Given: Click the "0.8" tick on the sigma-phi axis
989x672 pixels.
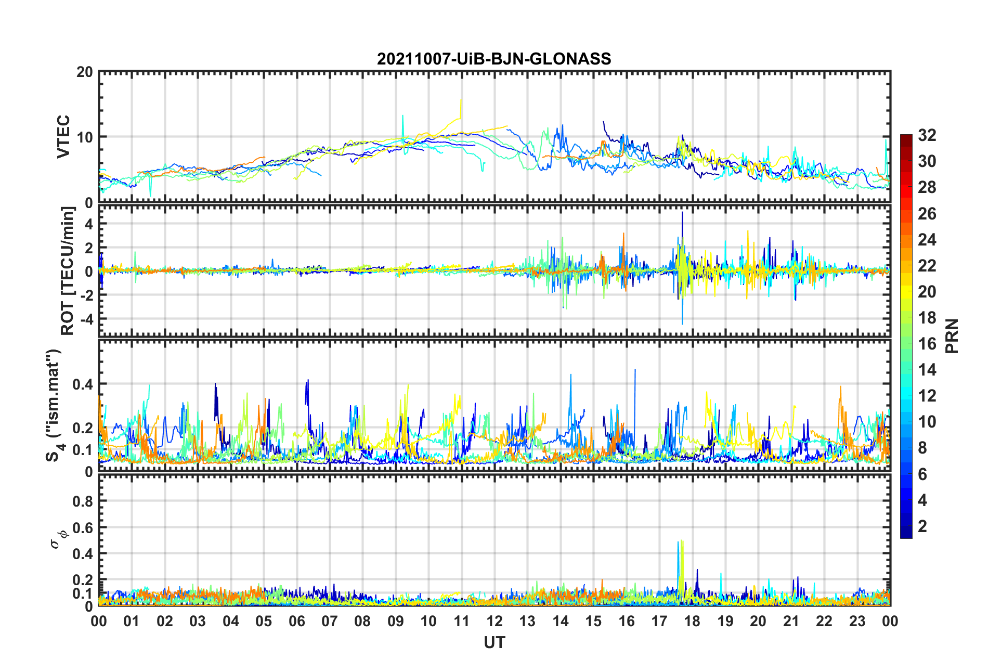Looking at the screenshot, I should [83, 501].
